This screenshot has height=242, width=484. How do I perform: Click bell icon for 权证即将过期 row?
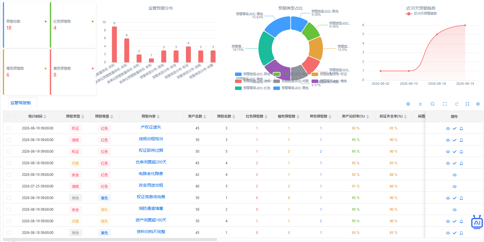pos(461,152)
